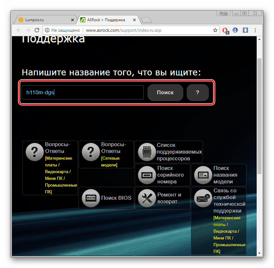The height and width of the screenshot is (268, 274).
Task: Click the CPU support list chip icon
Action: coord(147,152)
